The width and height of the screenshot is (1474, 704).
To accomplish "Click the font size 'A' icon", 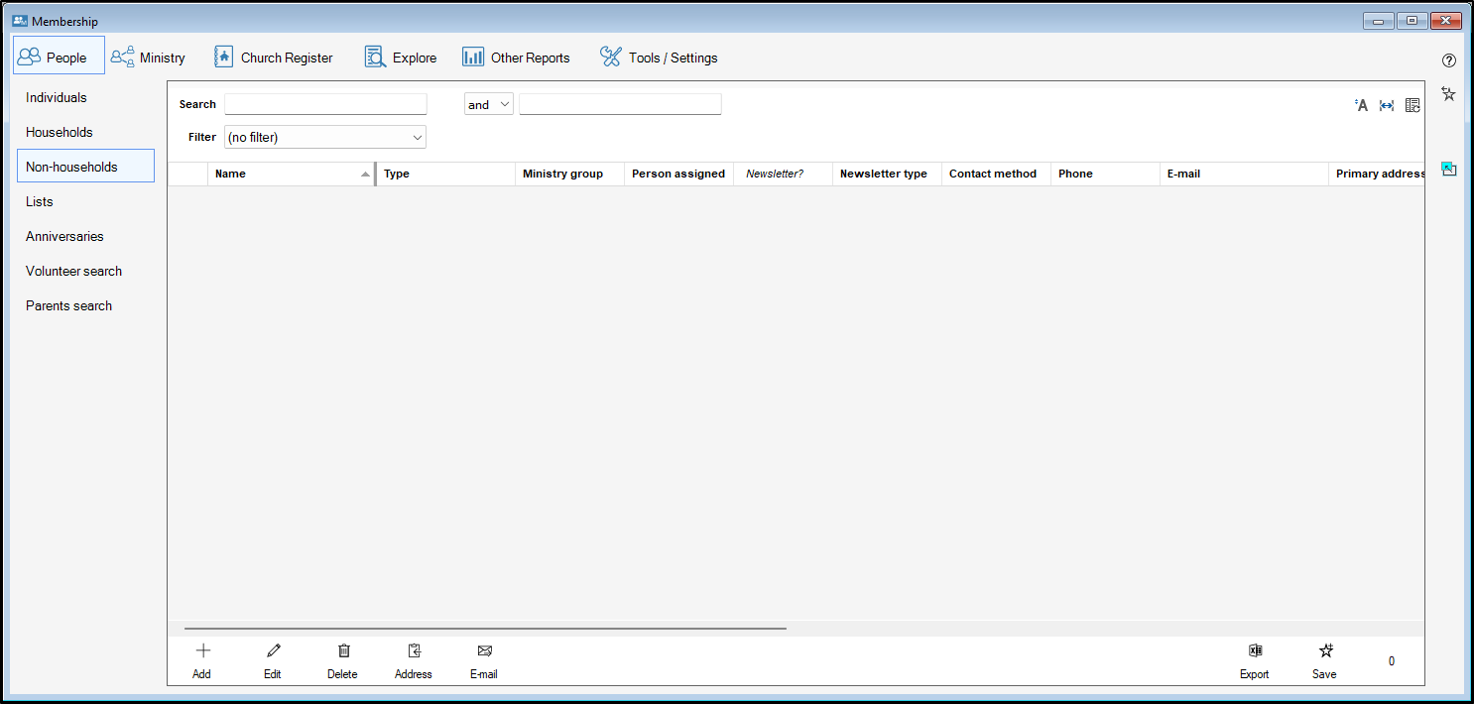I will [x=1361, y=105].
